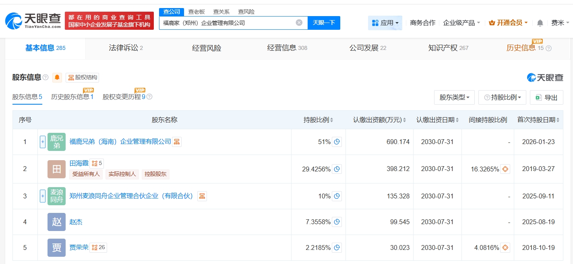Image resolution: width=573 pixels, height=264 pixels.
Task: Open the 股东类型 filter dropdown
Action: (454, 97)
